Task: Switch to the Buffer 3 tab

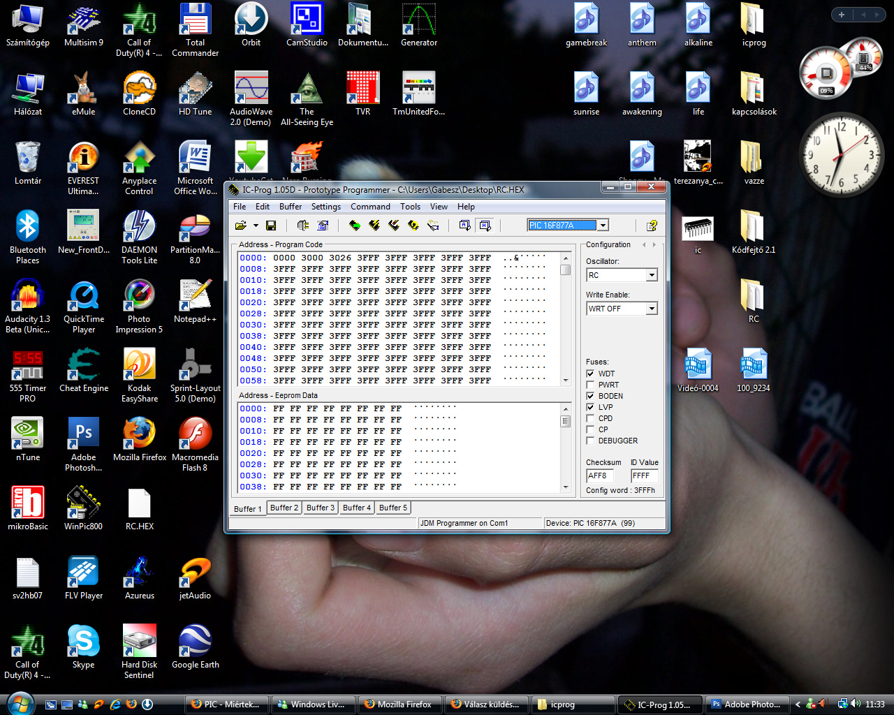Action: [x=321, y=508]
